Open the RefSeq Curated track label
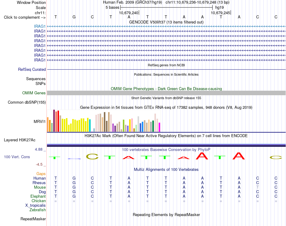 click(x=32, y=70)
